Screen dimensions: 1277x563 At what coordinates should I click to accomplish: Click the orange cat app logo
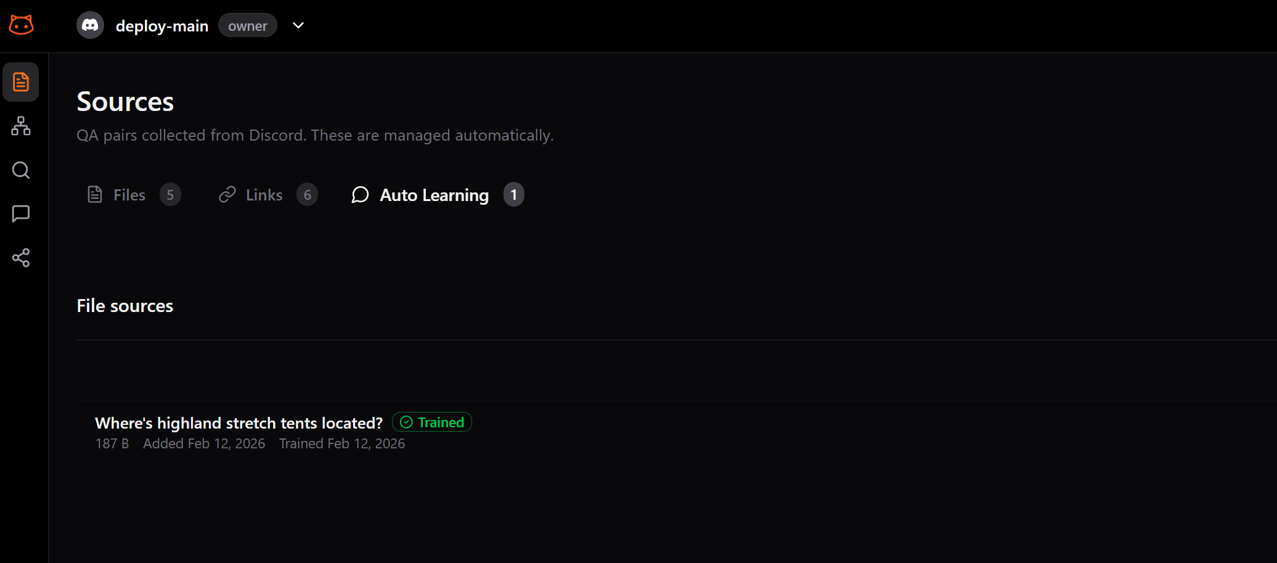click(21, 25)
